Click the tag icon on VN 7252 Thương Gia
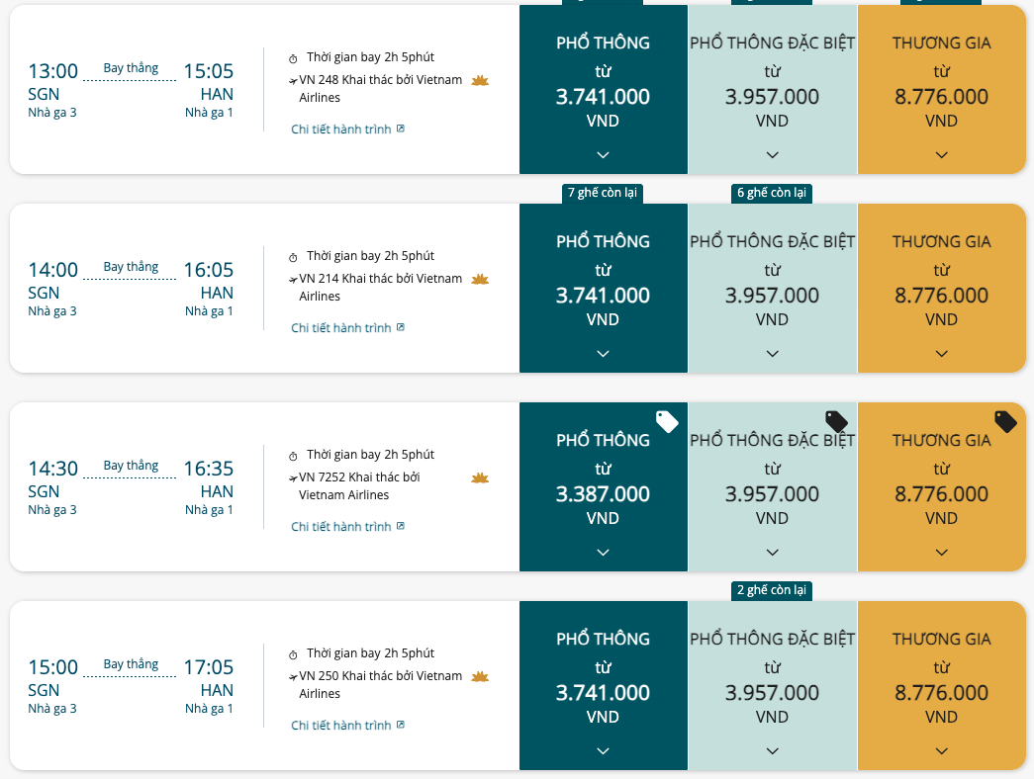This screenshot has width=1034, height=779. coord(1005,422)
